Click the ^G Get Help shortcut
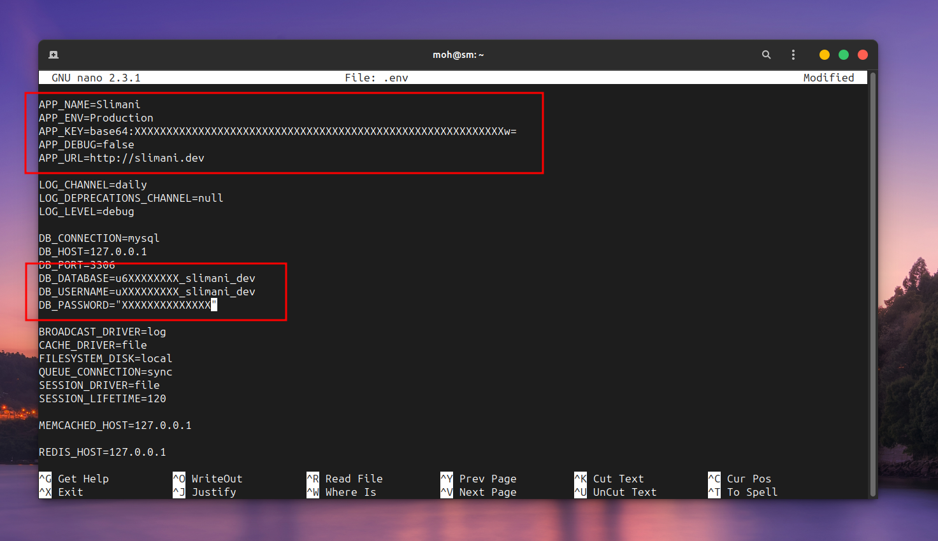The width and height of the screenshot is (938, 541). pyautogui.click(x=74, y=479)
